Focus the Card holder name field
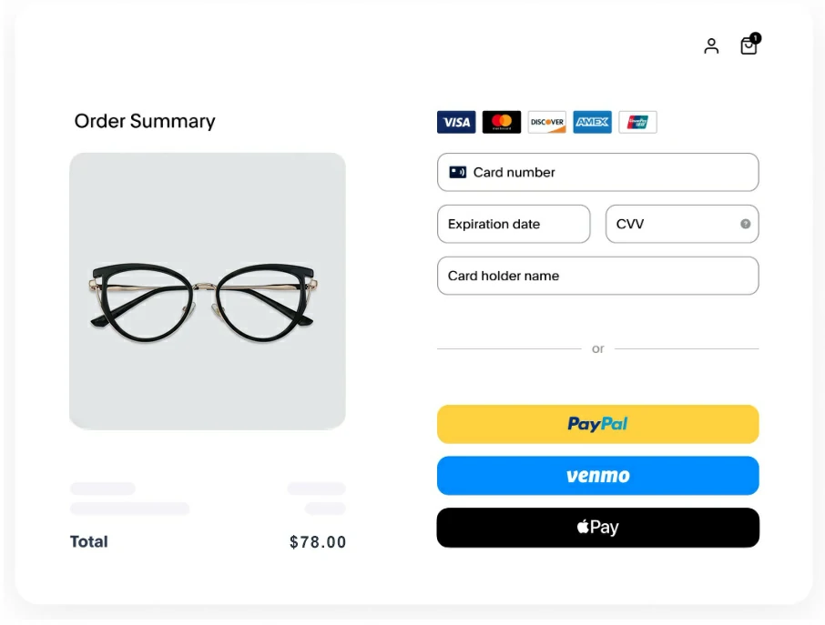The width and height of the screenshot is (825, 625). [597, 276]
